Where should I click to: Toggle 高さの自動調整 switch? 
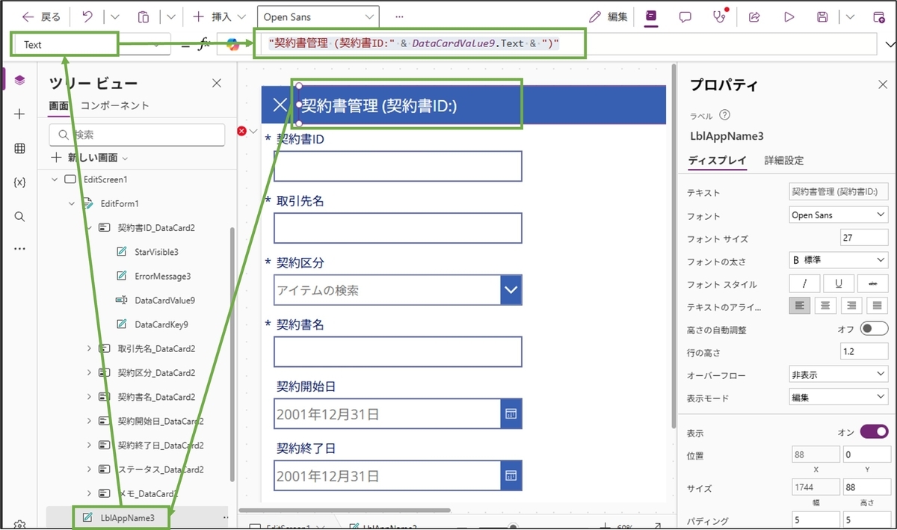point(874,329)
